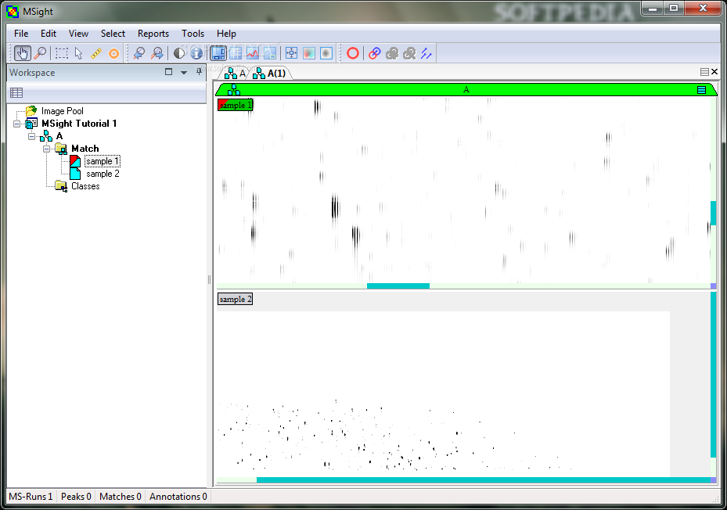Open the green header menu icon
This screenshot has height=510, width=727.
701,90
